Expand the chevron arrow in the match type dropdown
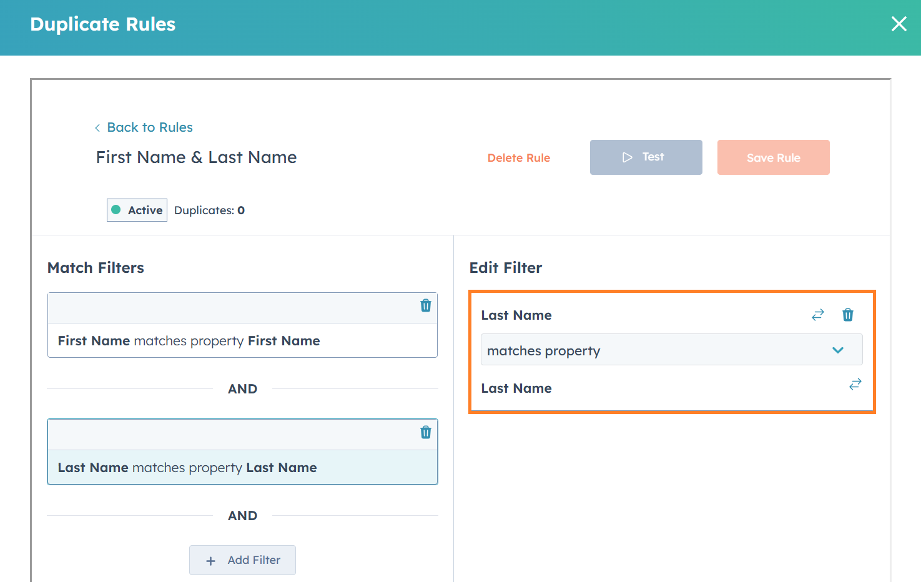The width and height of the screenshot is (921, 582). coord(838,350)
